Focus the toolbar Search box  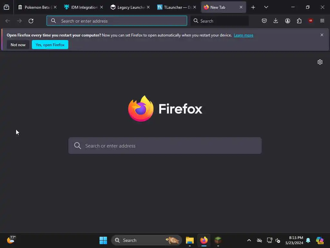[x=220, y=21]
